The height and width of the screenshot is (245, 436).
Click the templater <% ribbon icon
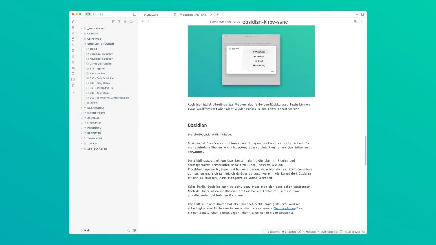pyautogui.click(x=73, y=68)
